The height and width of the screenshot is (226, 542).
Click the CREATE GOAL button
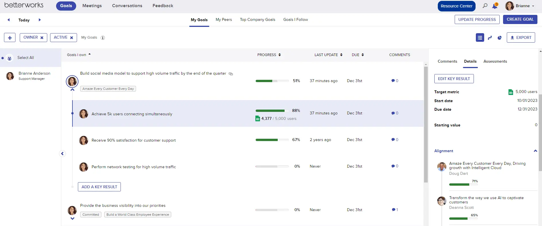point(520,19)
